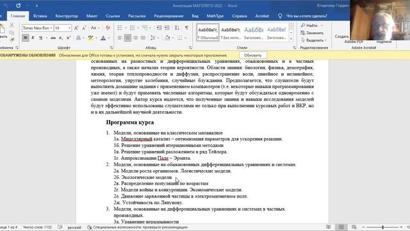Switch to Read Mode view in status bar

328,227
